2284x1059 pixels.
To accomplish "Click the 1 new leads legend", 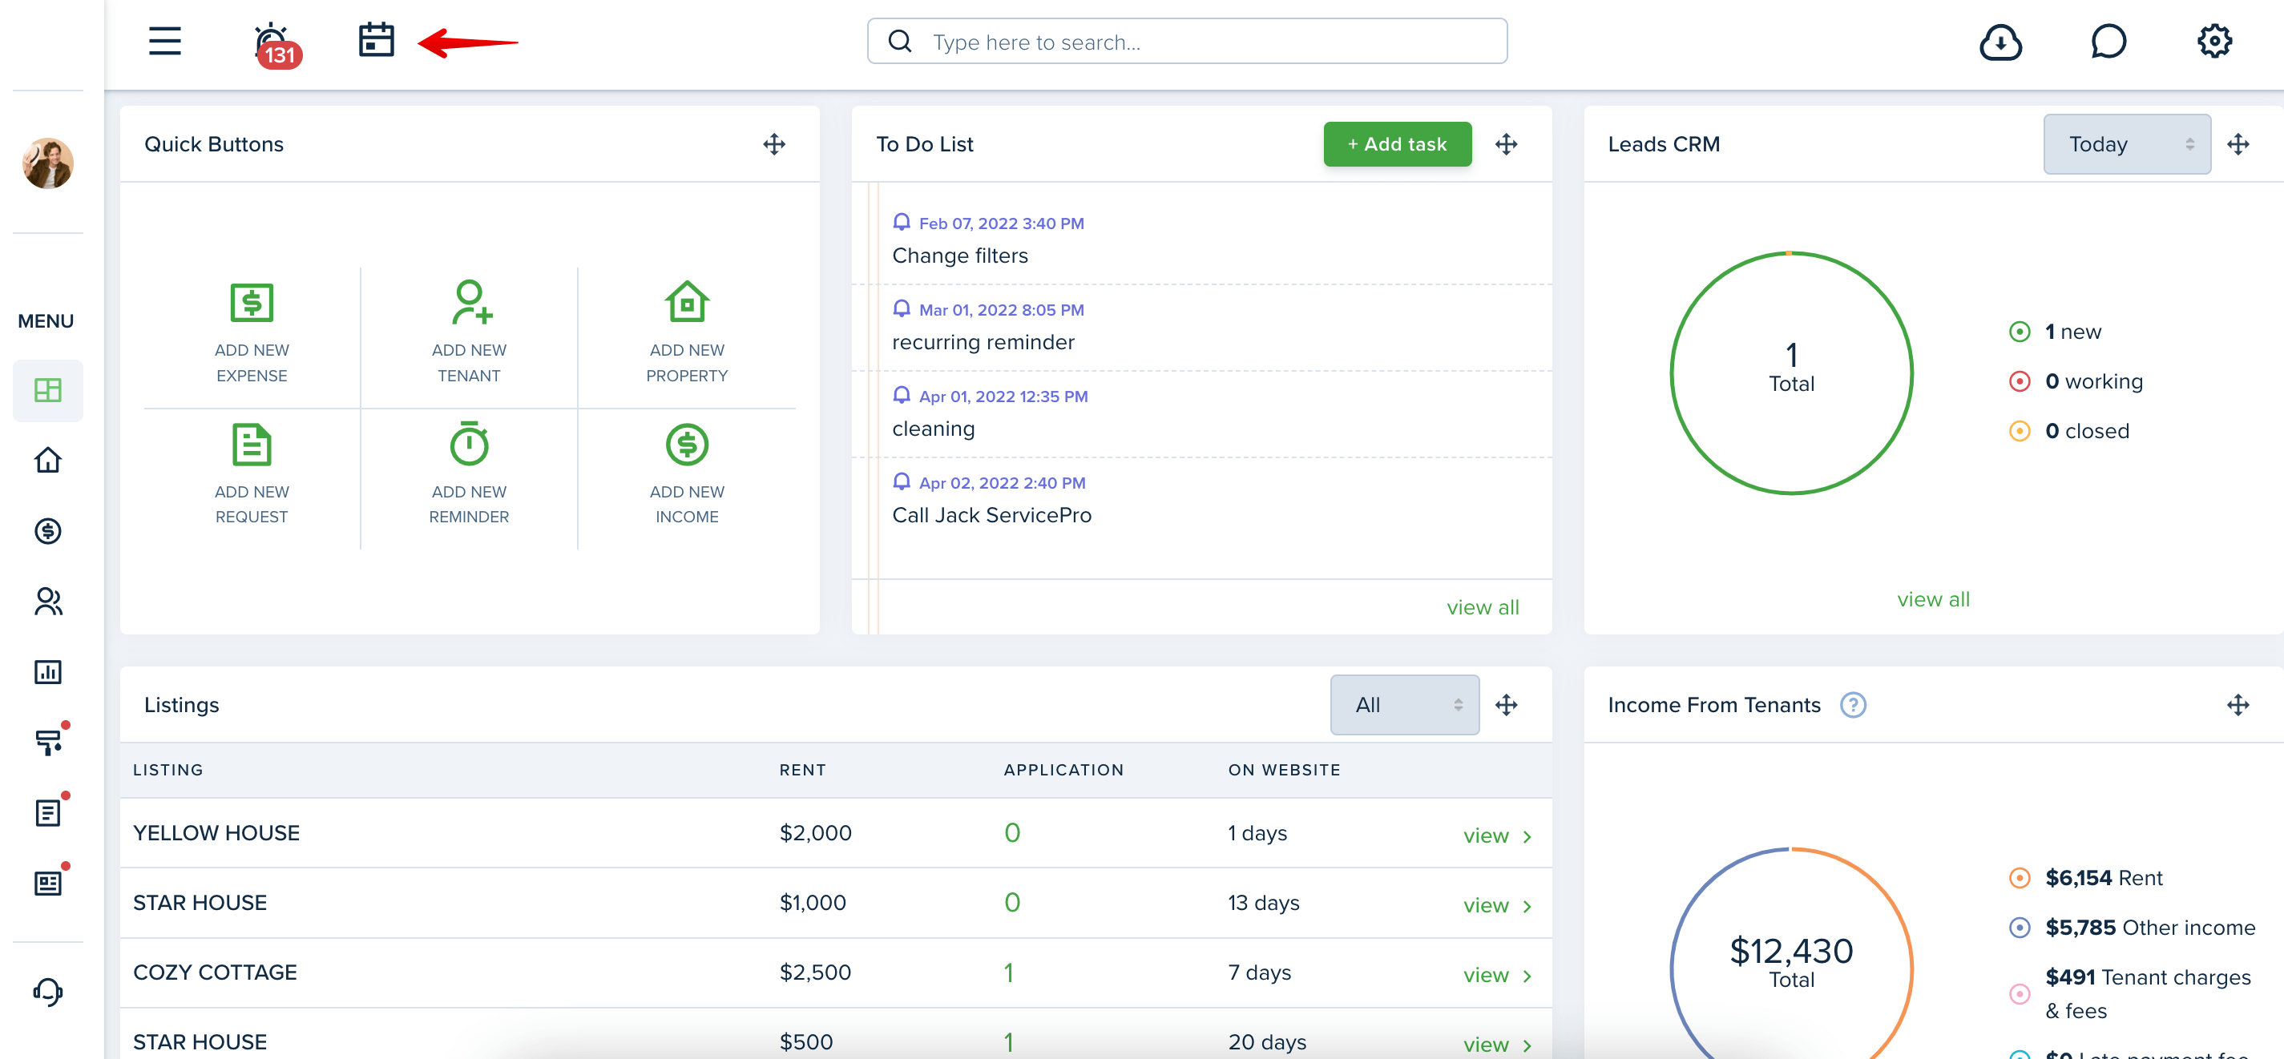I will pyautogui.click(x=2054, y=332).
